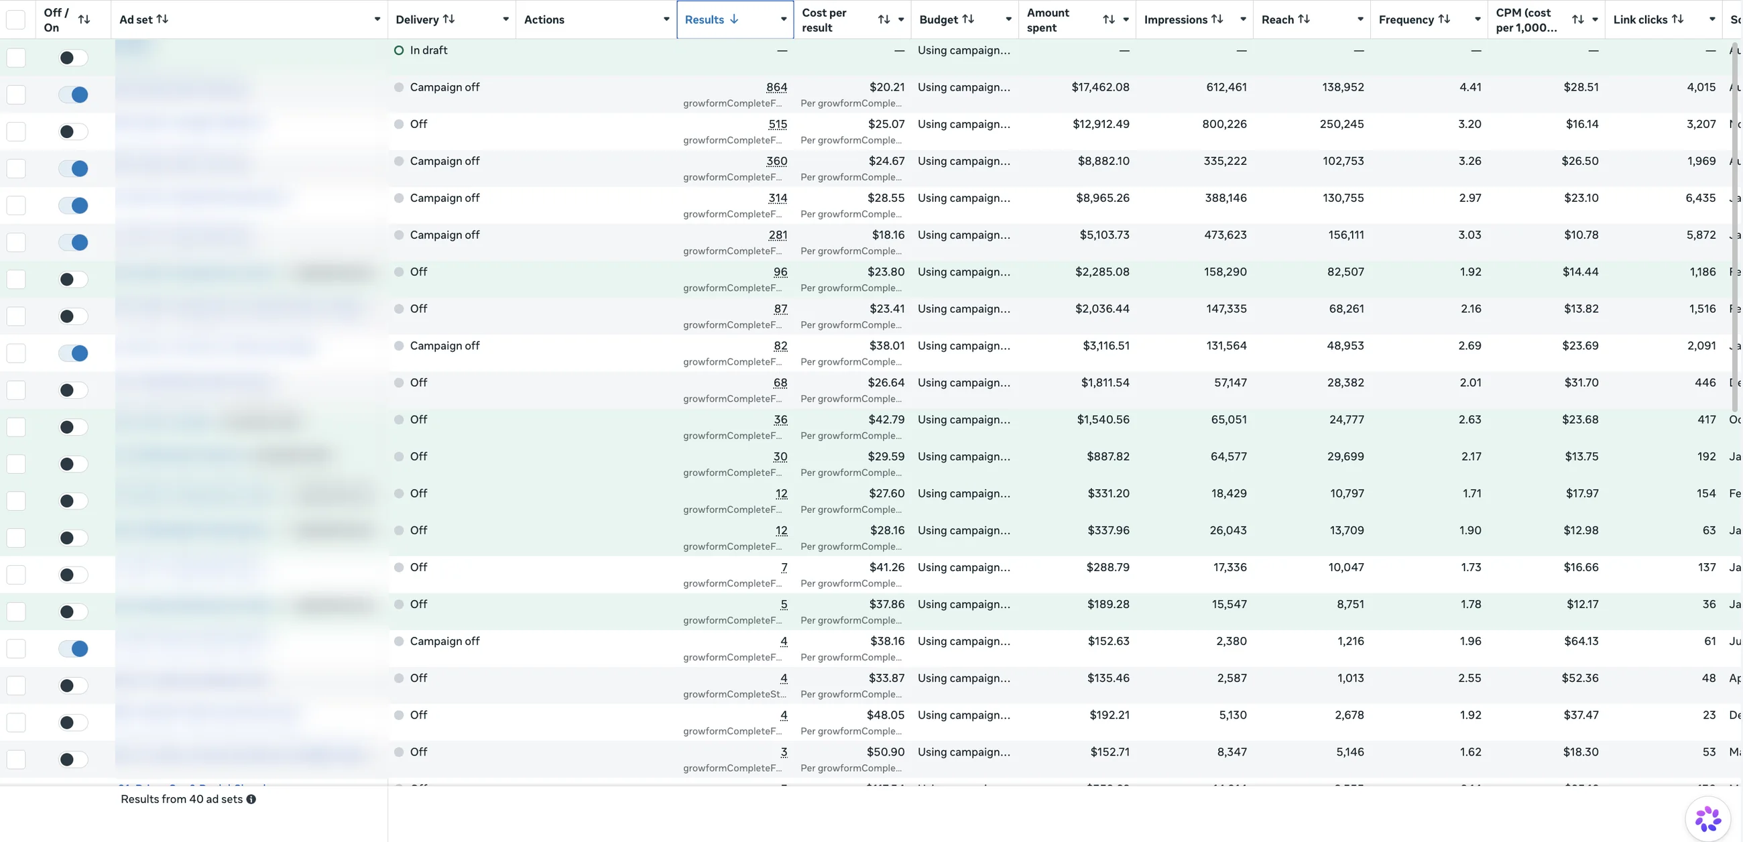
Task: Open the 314 results value link
Action: point(778,198)
